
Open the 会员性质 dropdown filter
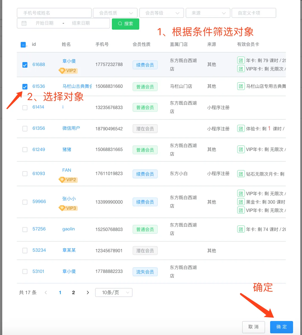point(115,13)
